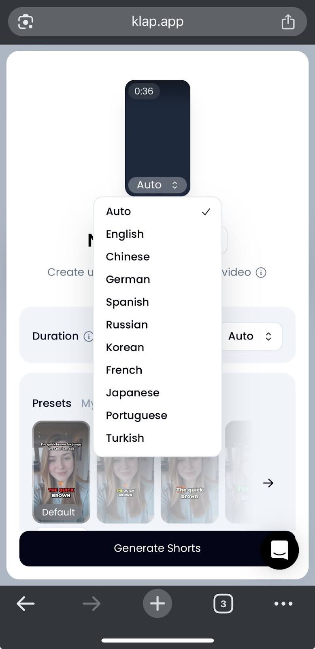Tap the camera lens search icon
The width and height of the screenshot is (315, 649).
coord(26,21)
